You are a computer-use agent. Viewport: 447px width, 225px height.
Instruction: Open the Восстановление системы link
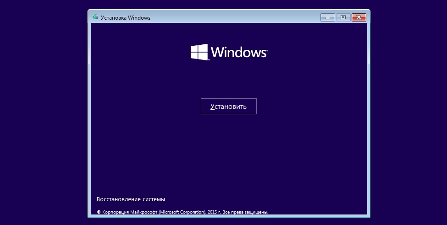(x=131, y=199)
